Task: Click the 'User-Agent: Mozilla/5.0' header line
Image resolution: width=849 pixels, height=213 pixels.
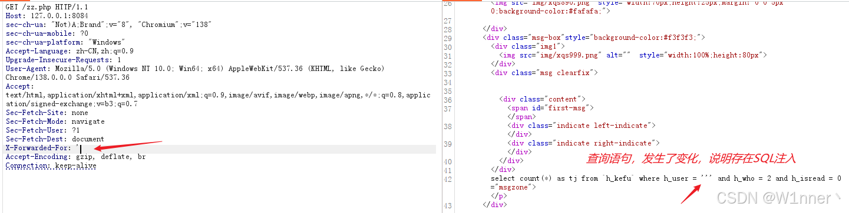Action: pyautogui.click(x=195, y=69)
